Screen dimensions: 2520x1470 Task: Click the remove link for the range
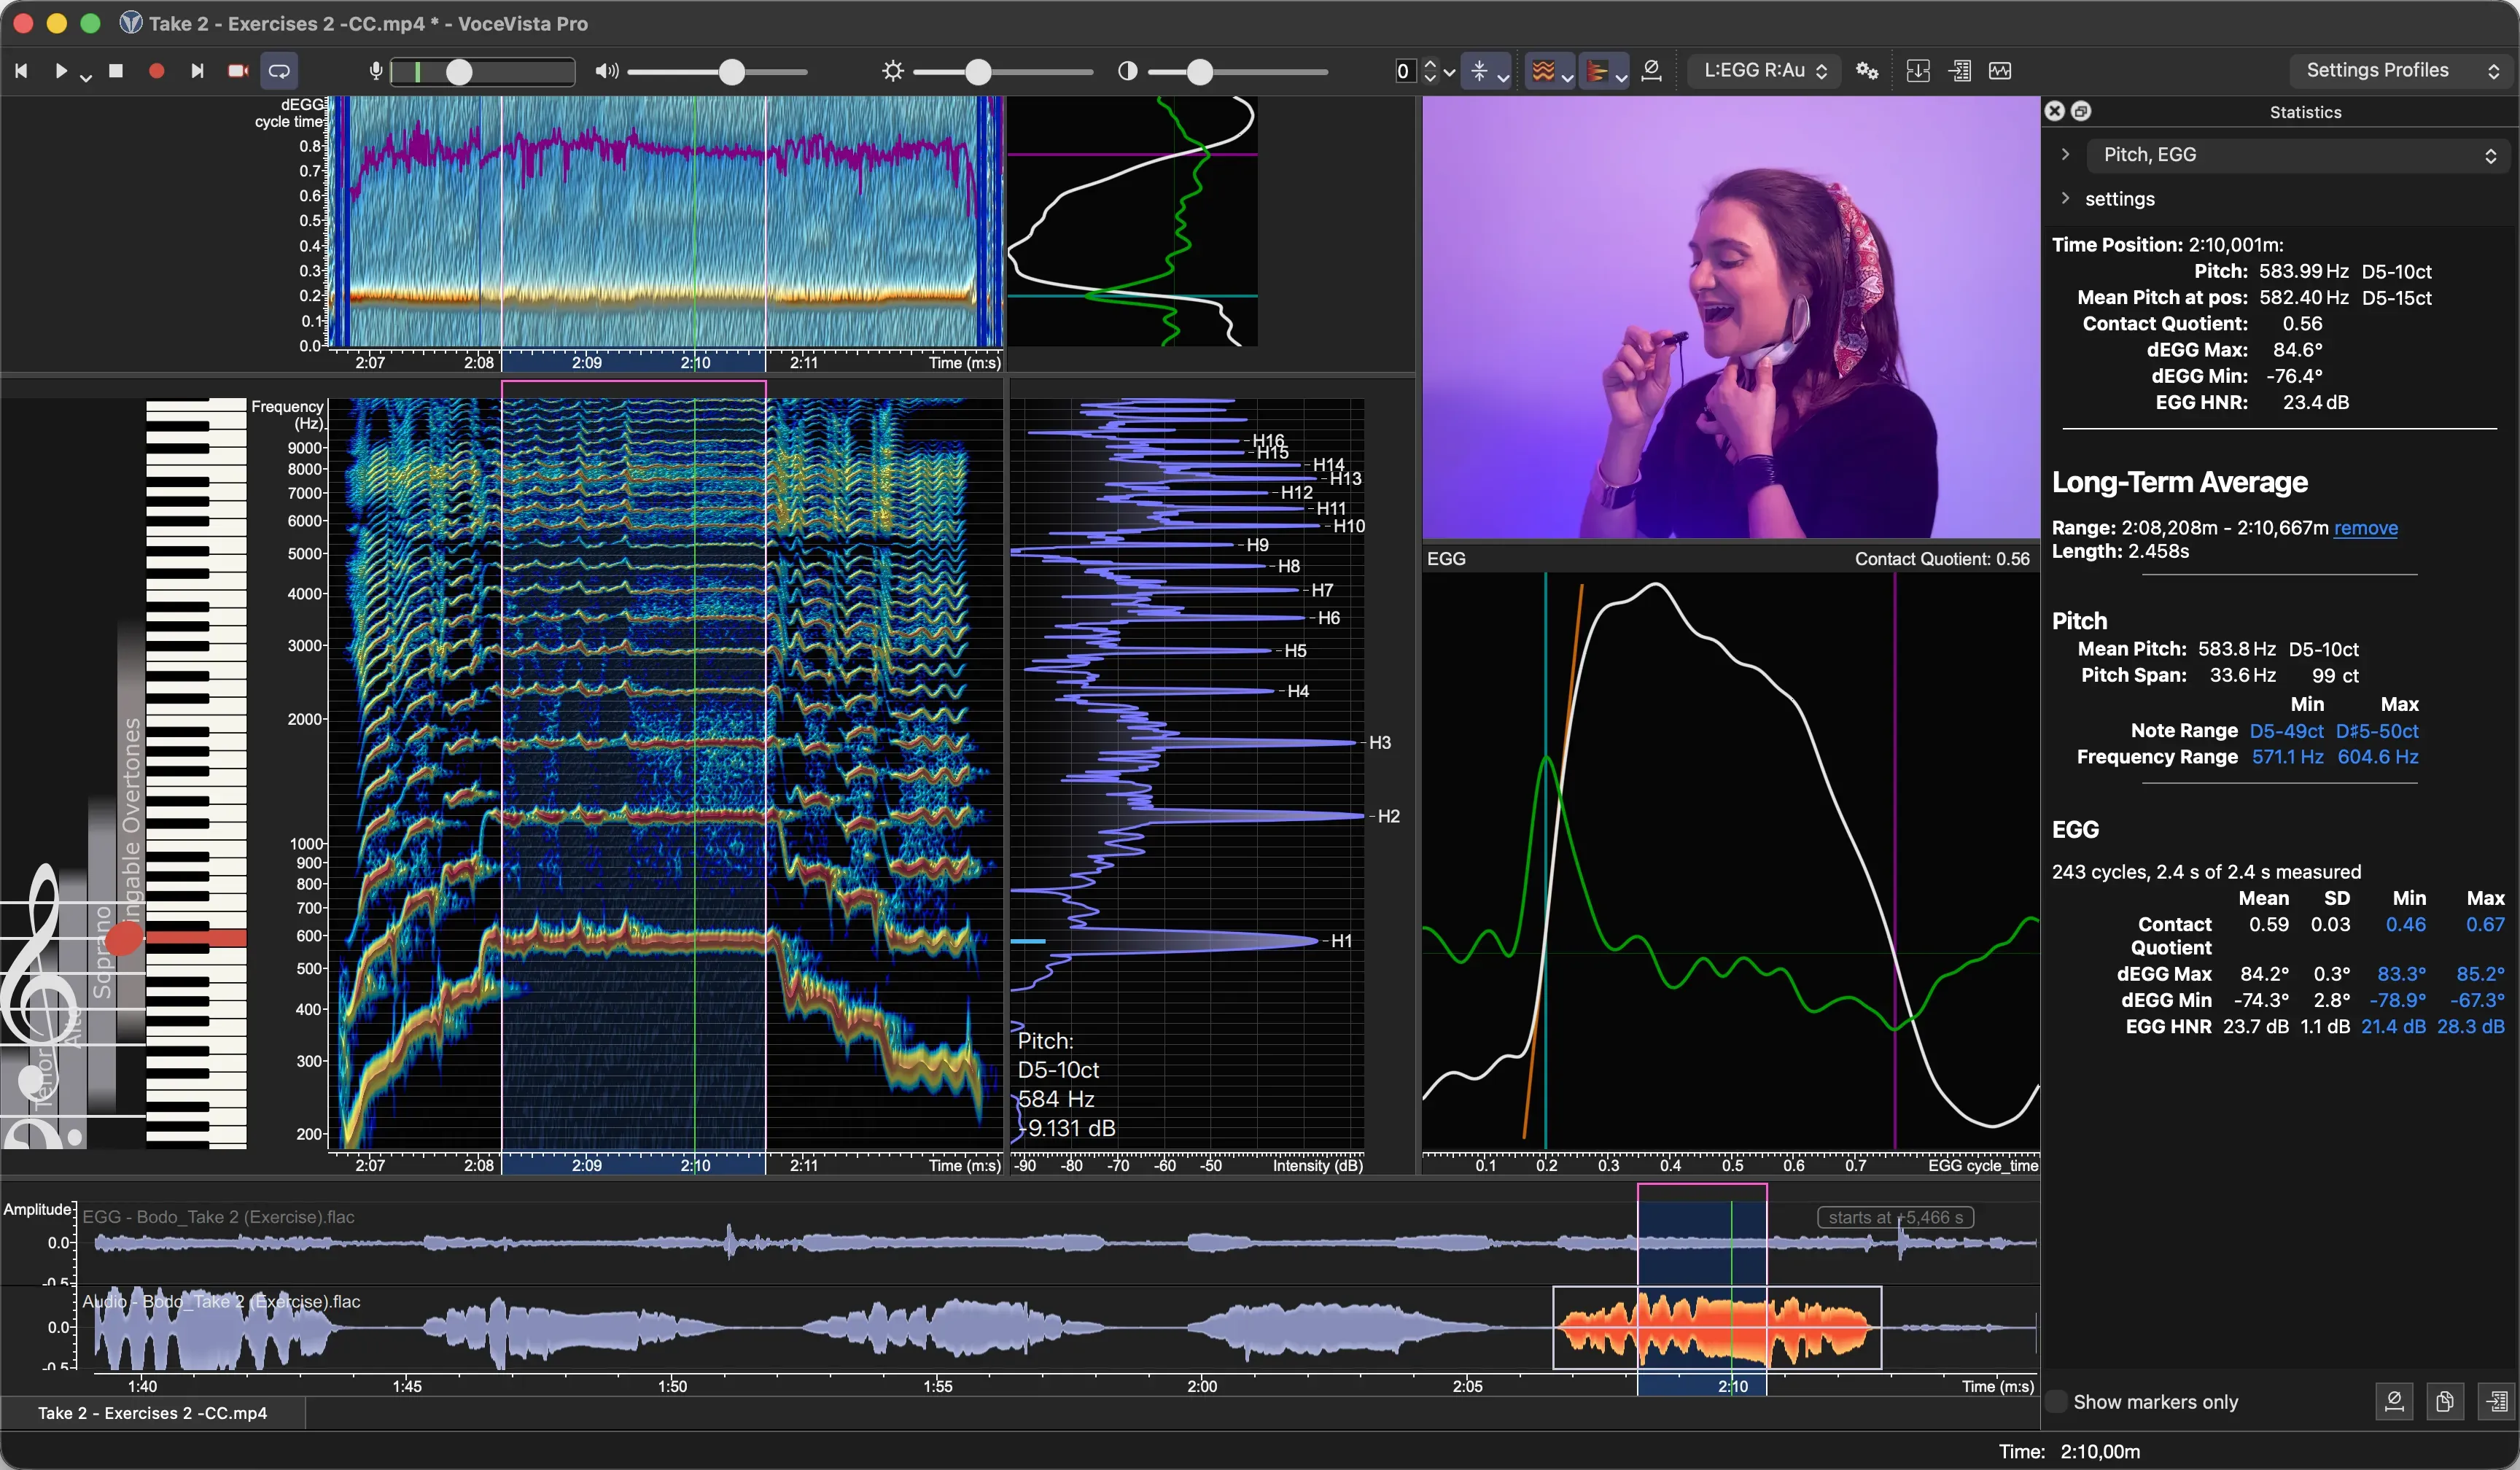click(2365, 528)
